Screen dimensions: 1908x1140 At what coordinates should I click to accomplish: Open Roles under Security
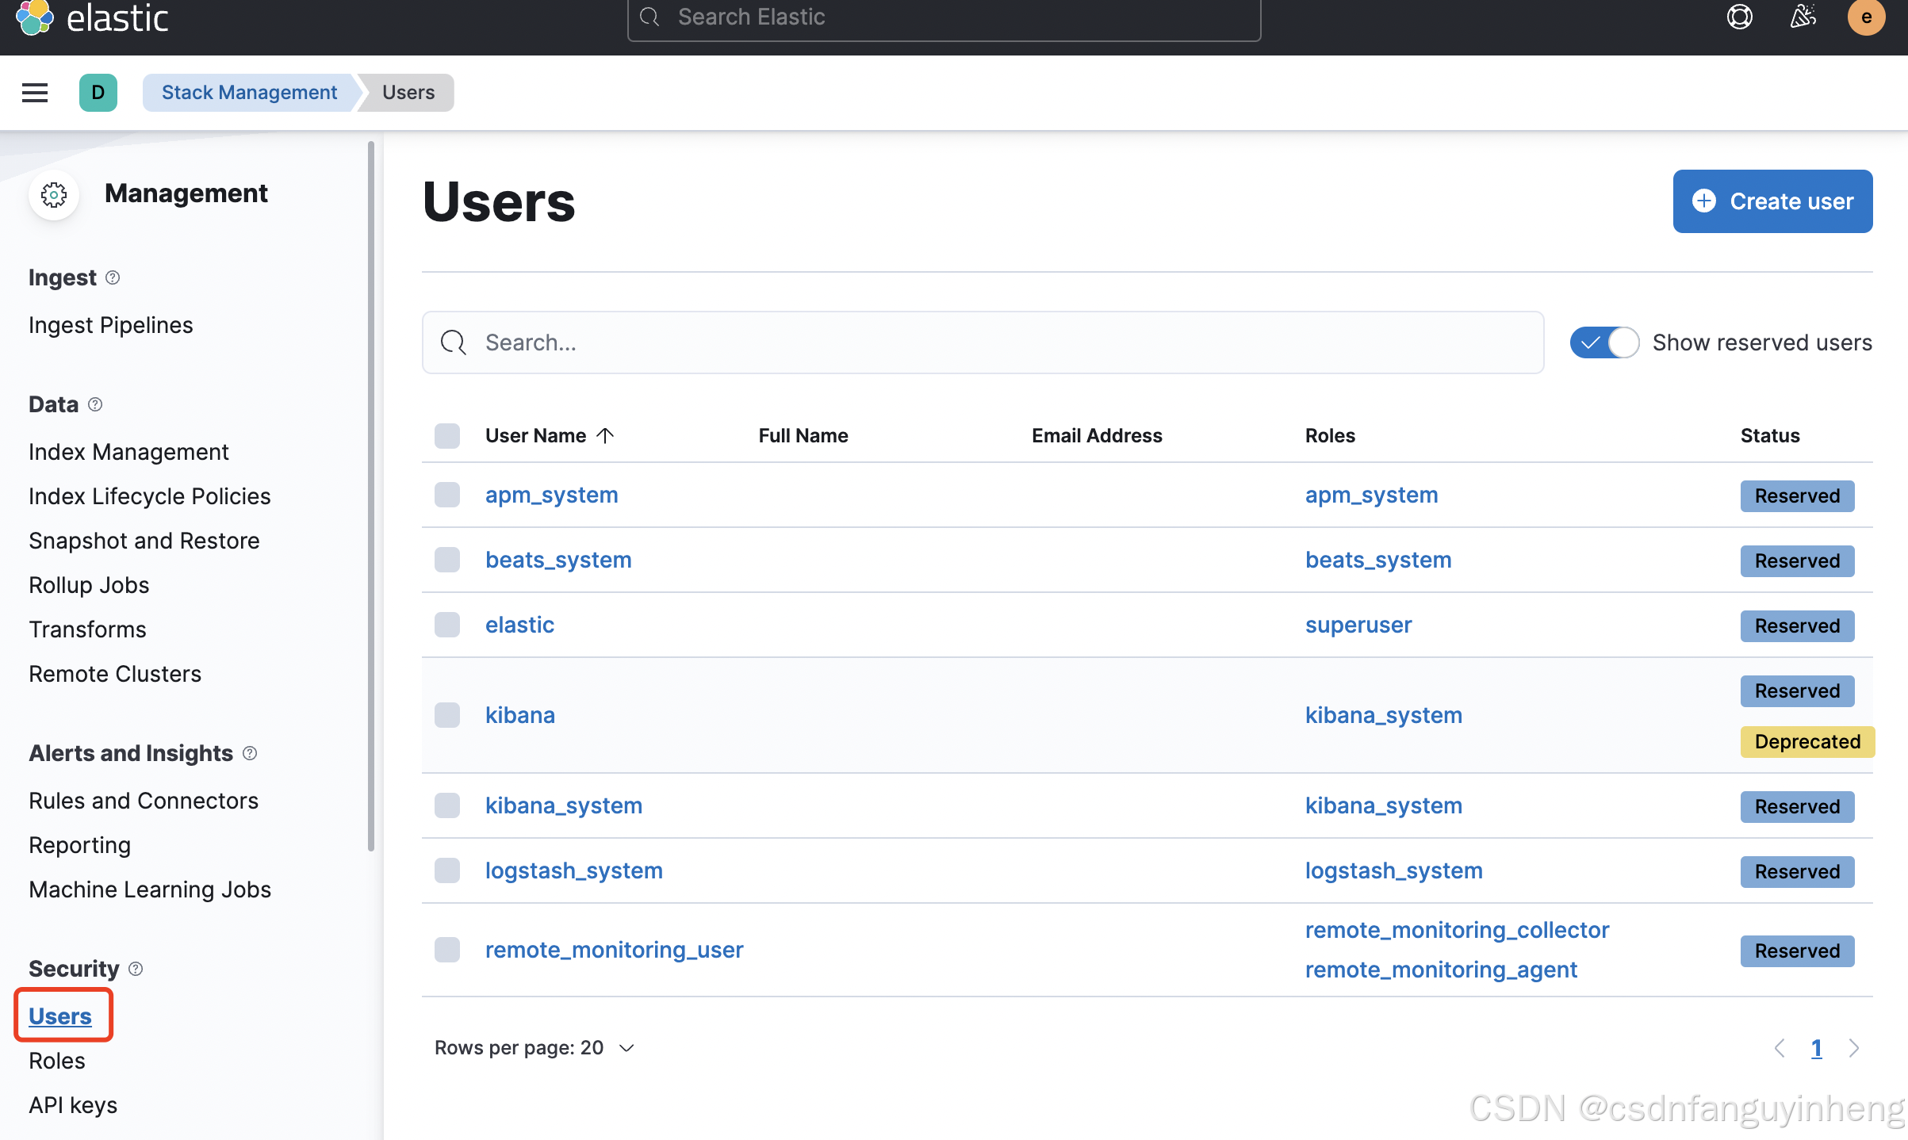[x=57, y=1061]
